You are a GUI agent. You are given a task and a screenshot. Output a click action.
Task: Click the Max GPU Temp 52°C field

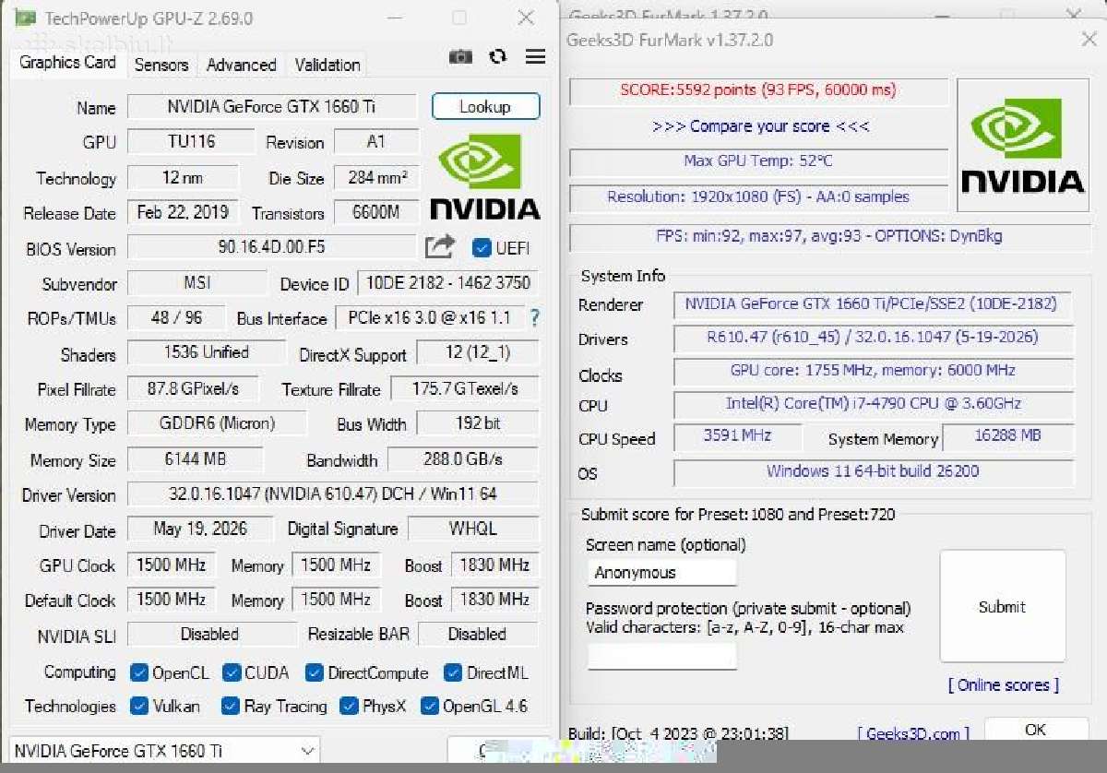pyautogui.click(x=758, y=161)
